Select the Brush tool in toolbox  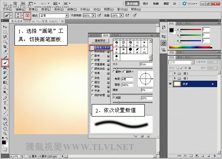point(5,62)
